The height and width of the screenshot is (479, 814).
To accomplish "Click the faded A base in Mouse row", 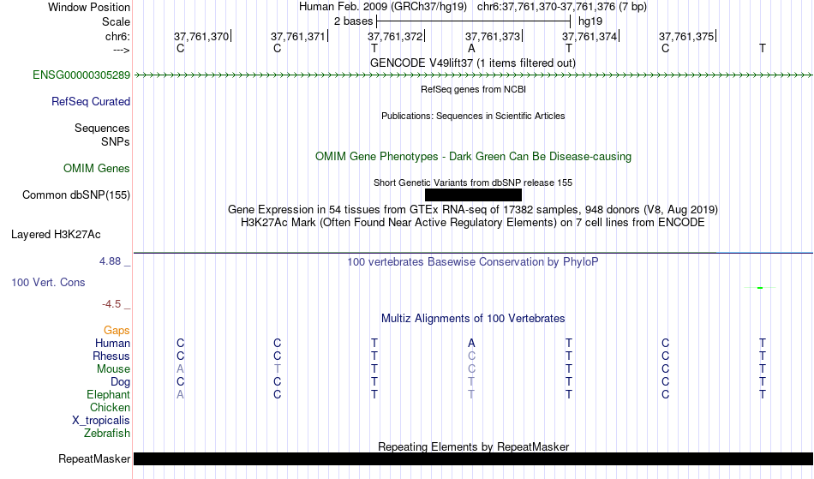I will pos(180,369).
